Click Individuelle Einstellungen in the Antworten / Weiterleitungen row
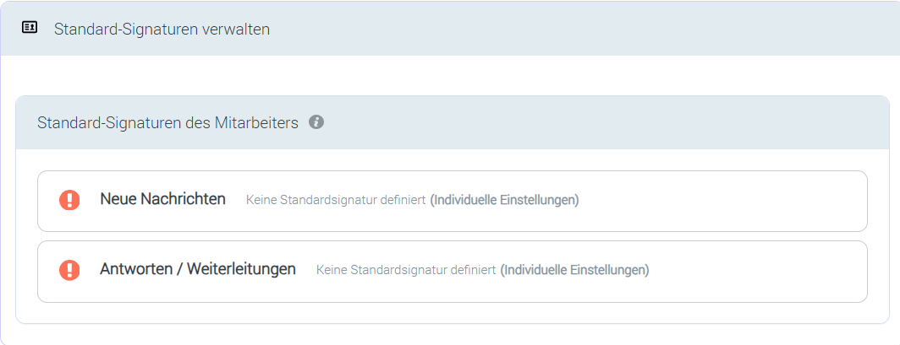 click(x=575, y=271)
